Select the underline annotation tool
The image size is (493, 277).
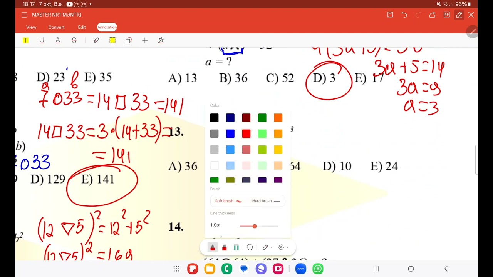42,40
